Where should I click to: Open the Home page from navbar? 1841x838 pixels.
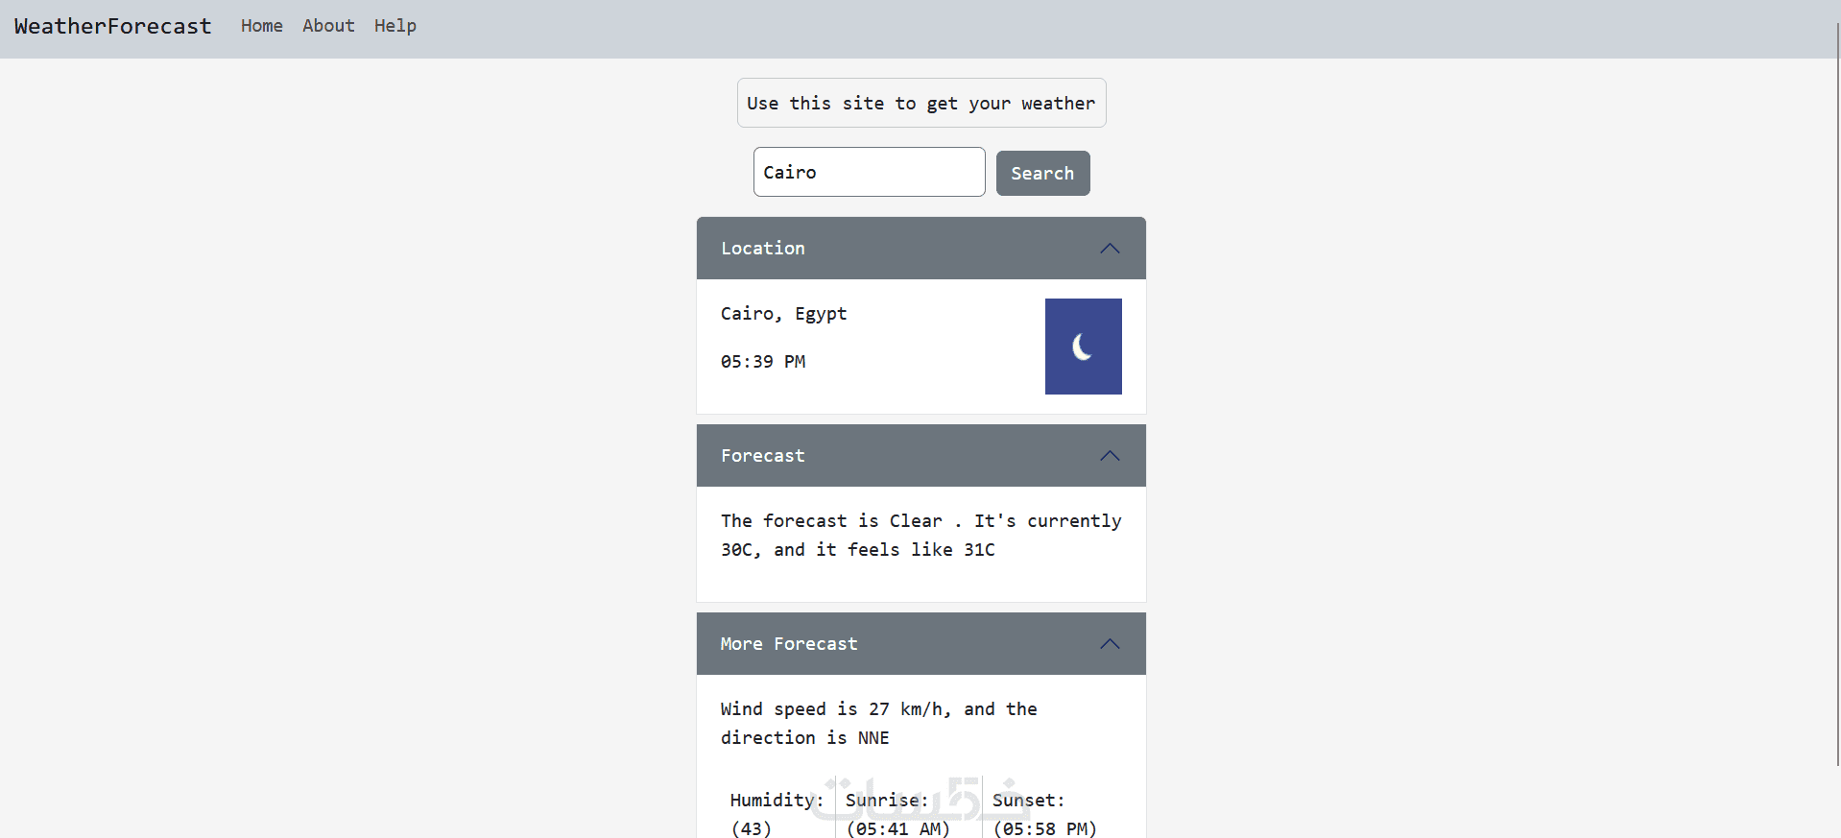point(261,26)
